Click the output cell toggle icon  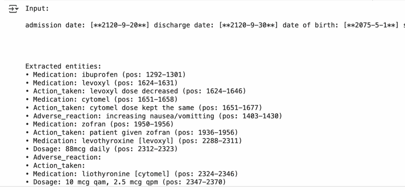(13, 9)
